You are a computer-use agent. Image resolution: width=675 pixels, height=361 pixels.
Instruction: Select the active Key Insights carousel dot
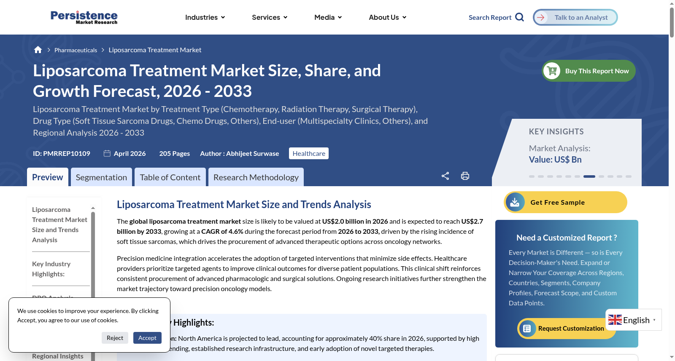click(589, 176)
